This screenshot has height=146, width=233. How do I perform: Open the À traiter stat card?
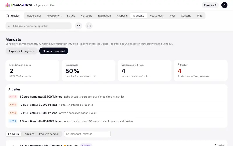point(201,70)
